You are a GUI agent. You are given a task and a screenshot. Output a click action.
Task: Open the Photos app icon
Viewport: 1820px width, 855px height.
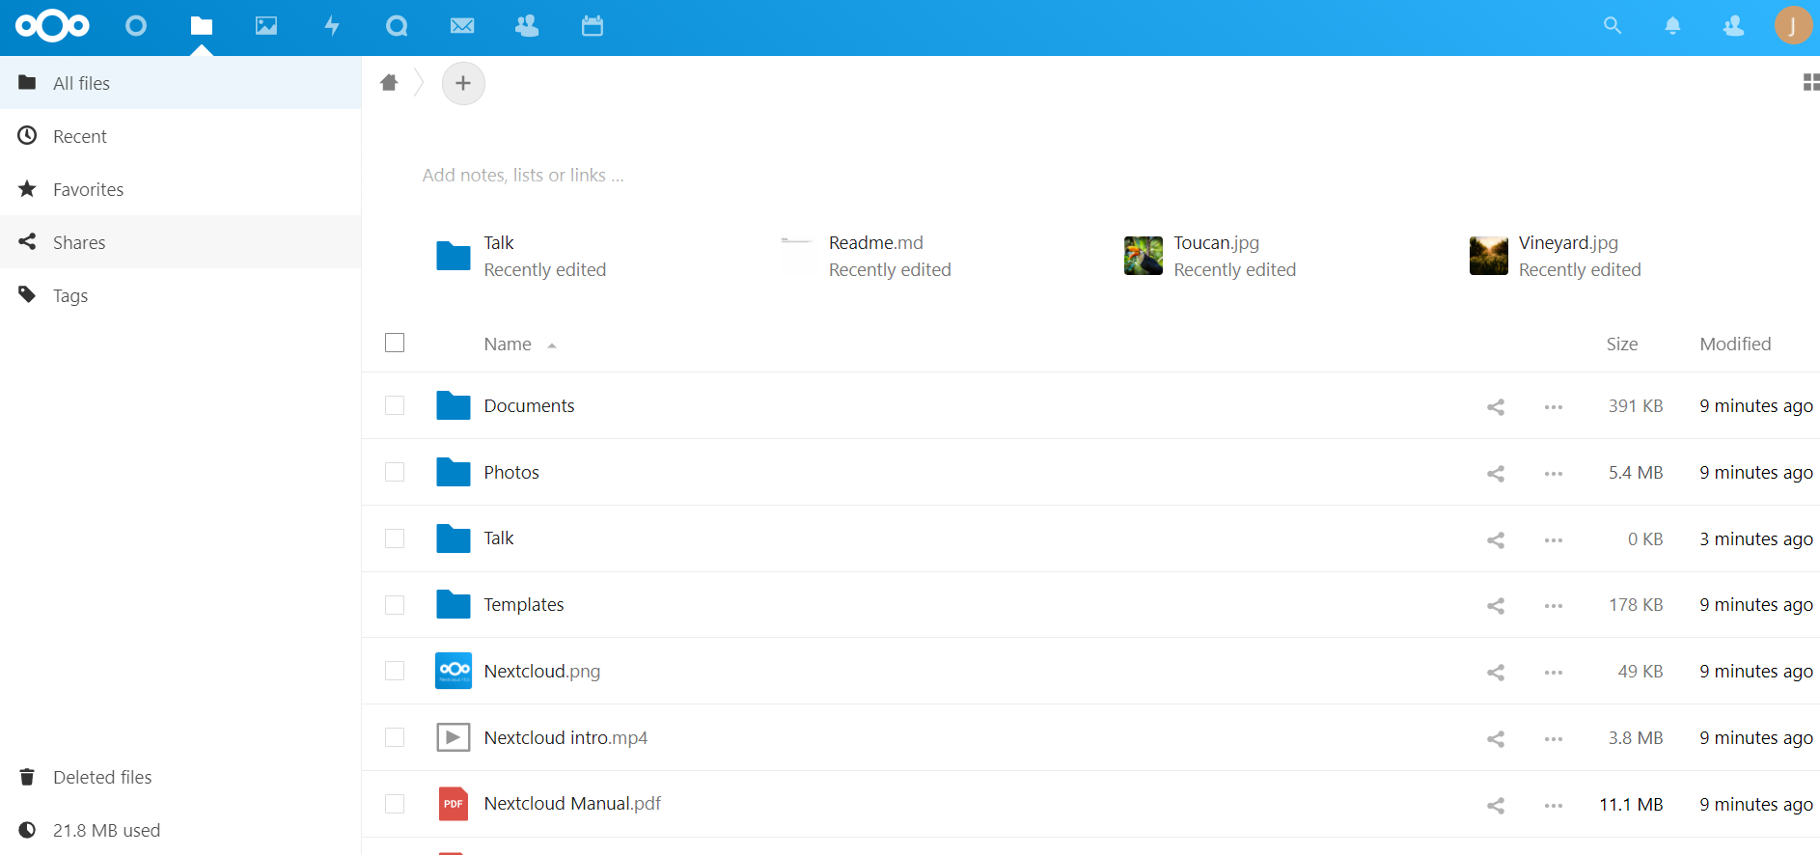(266, 26)
